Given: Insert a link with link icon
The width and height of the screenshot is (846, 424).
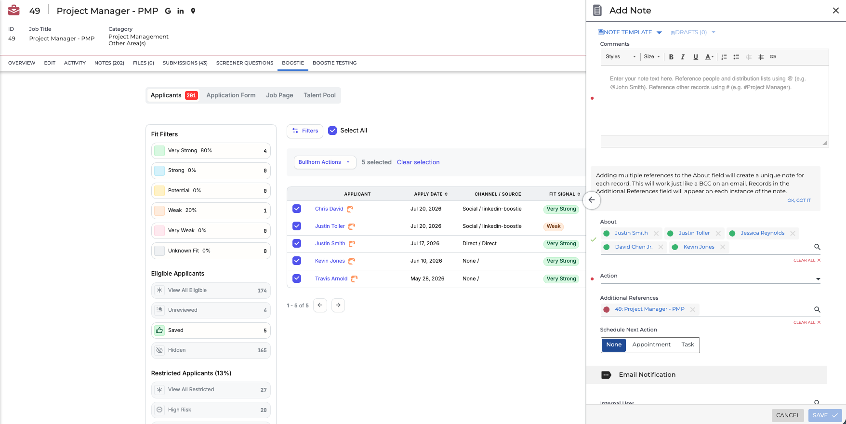Looking at the screenshot, I should [x=773, y=57].
